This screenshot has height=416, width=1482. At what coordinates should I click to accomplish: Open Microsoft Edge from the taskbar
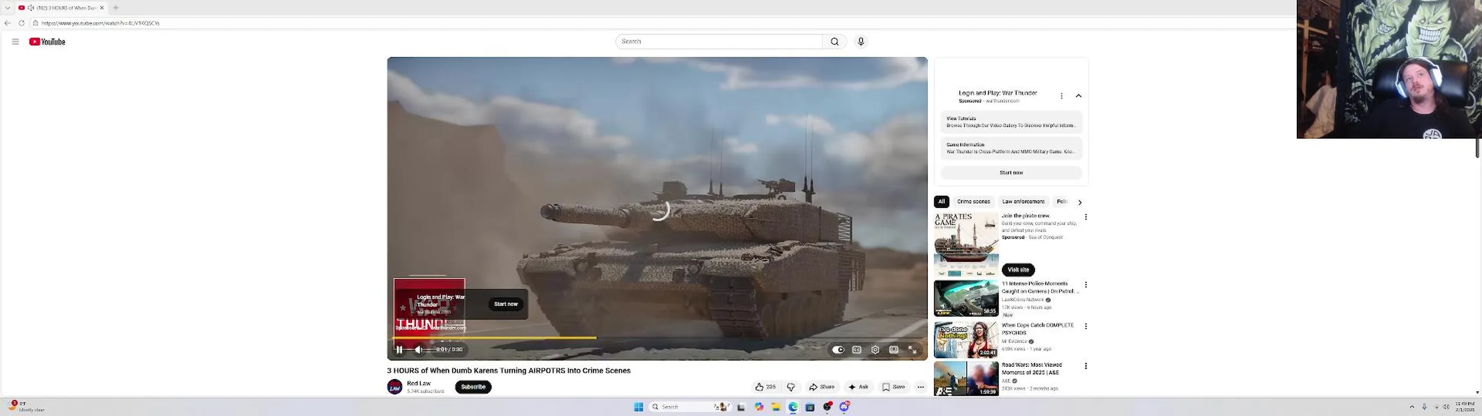click(x=793, y=407)
